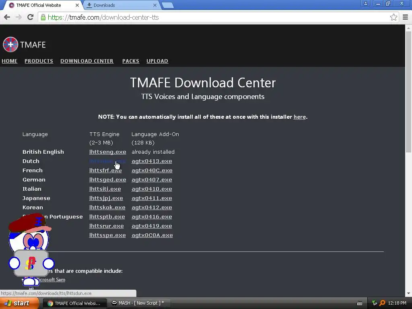Switch to the Downloads tab
Screen dimensions: 412x309
(122, 5)
